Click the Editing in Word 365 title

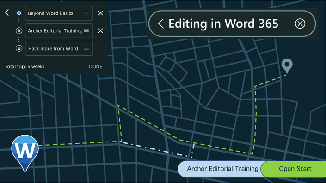223,24
